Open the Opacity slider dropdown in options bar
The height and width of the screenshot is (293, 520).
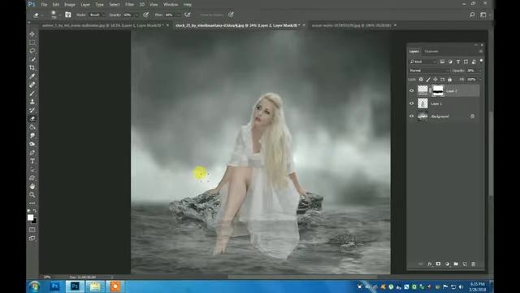[x=137, y=15]
